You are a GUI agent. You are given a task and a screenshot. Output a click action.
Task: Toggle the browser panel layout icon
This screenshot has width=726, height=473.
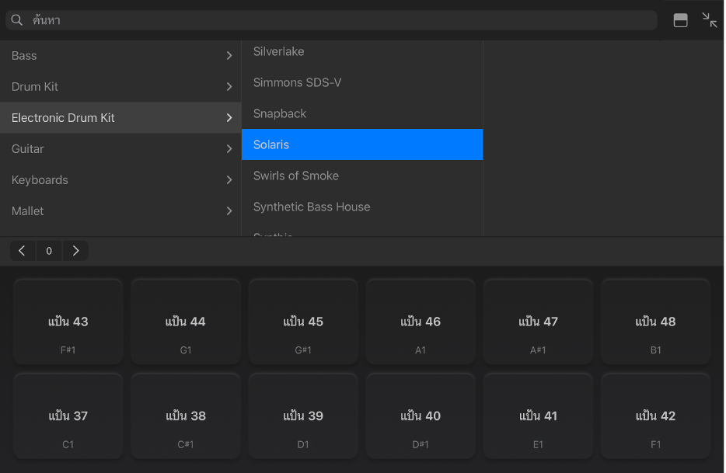[680, 21]
